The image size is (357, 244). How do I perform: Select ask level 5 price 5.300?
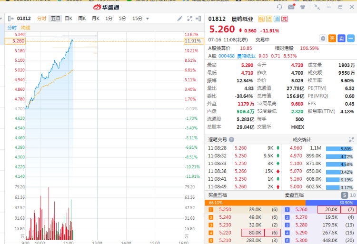click(x=301, y=240)
